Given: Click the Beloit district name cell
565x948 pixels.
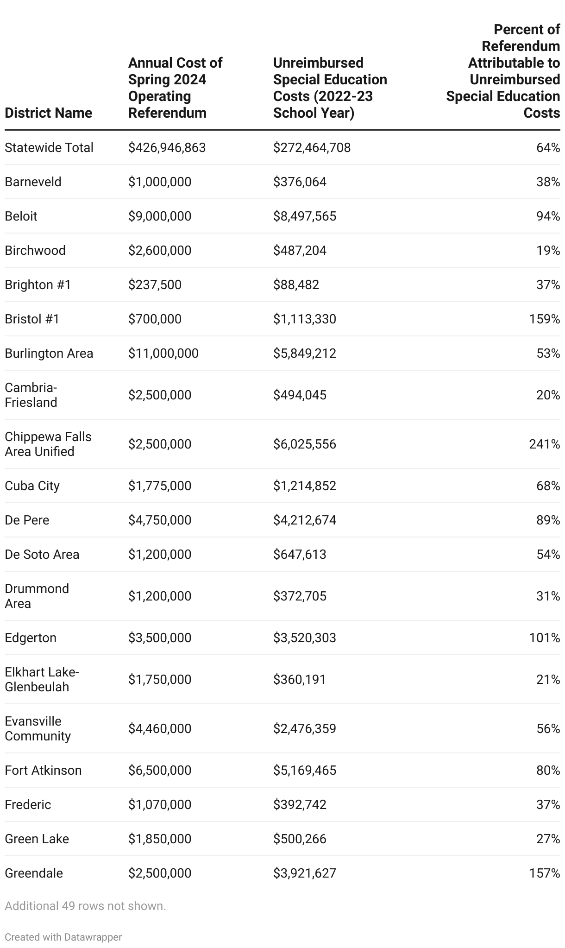Looking at the screenshot, I should point(21,216).
